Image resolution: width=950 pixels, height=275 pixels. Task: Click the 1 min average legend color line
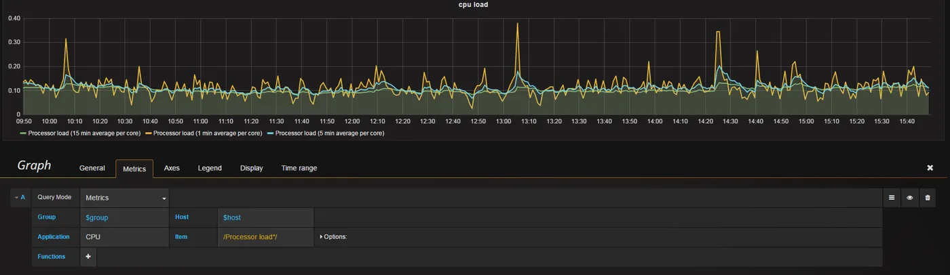click(149, 133)
